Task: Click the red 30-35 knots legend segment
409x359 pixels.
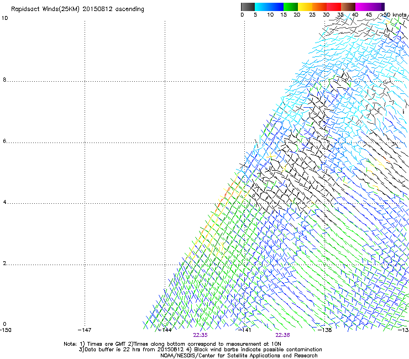Action: coord(334,7)
